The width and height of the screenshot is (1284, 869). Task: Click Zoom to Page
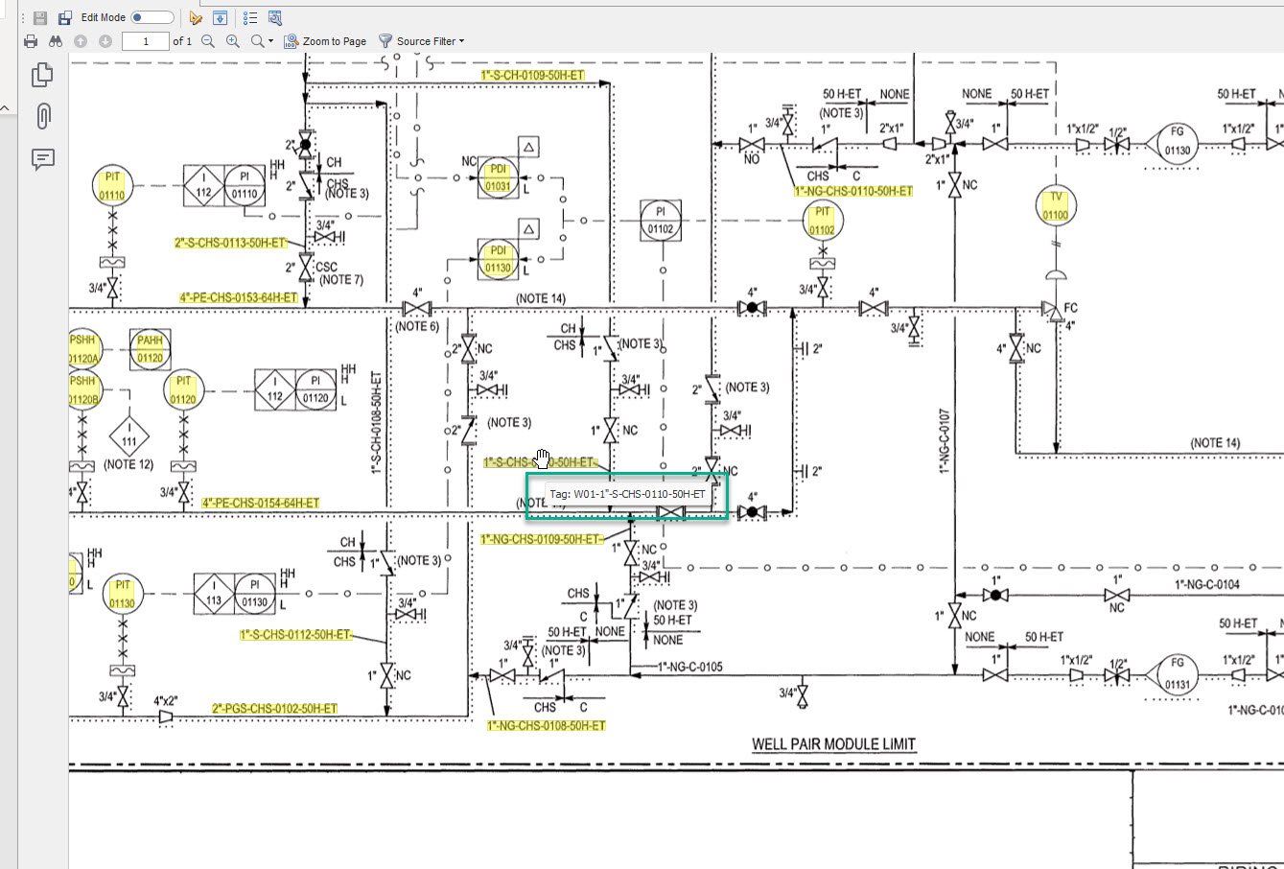click(x=325, y=41)
